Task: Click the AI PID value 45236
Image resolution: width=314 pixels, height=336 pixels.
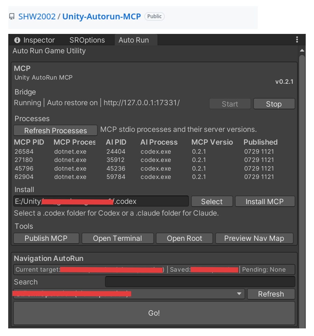Action: [x=116, y=169]
